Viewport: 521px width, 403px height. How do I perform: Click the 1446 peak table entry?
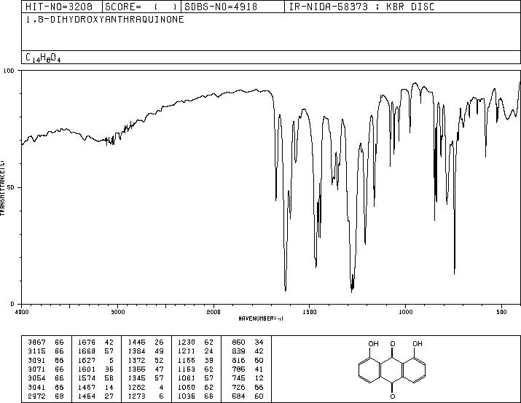pos(146,343)
